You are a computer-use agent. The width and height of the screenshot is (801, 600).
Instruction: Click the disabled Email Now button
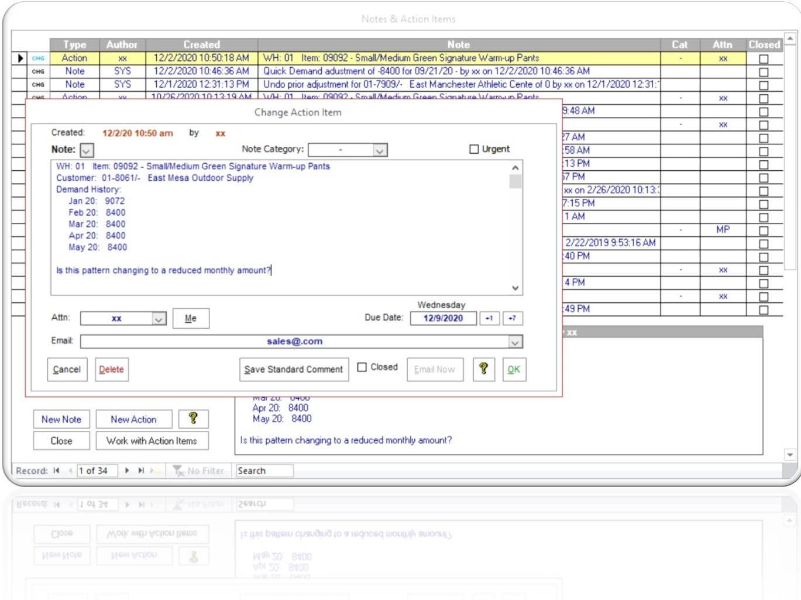pos(435,370)
